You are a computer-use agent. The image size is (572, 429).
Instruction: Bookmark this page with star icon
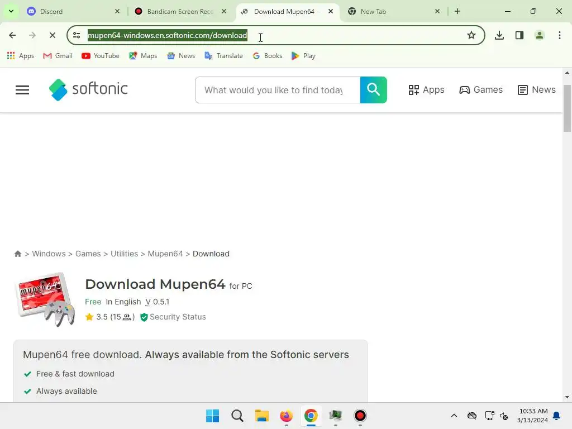(471, 35)
